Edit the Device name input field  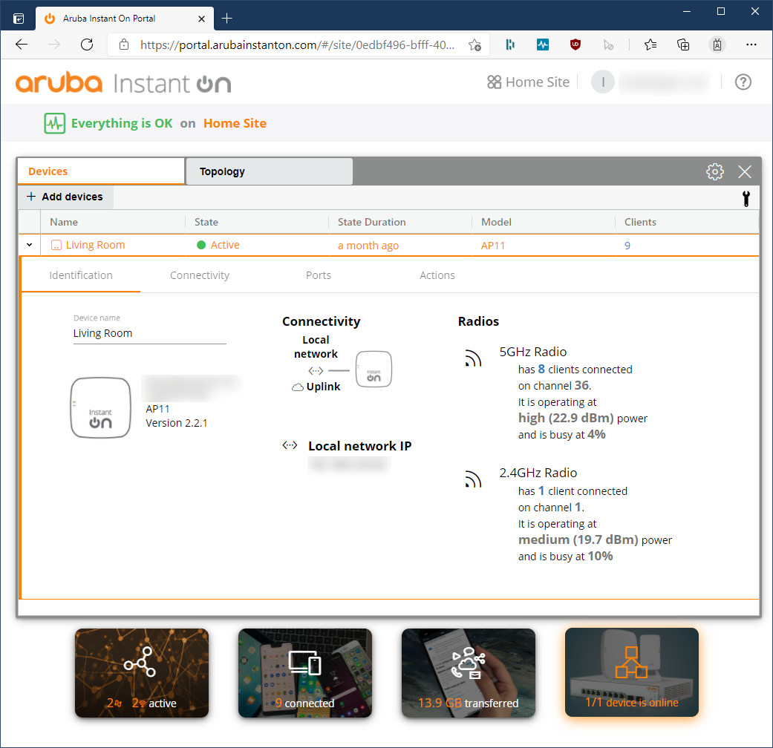149,334
